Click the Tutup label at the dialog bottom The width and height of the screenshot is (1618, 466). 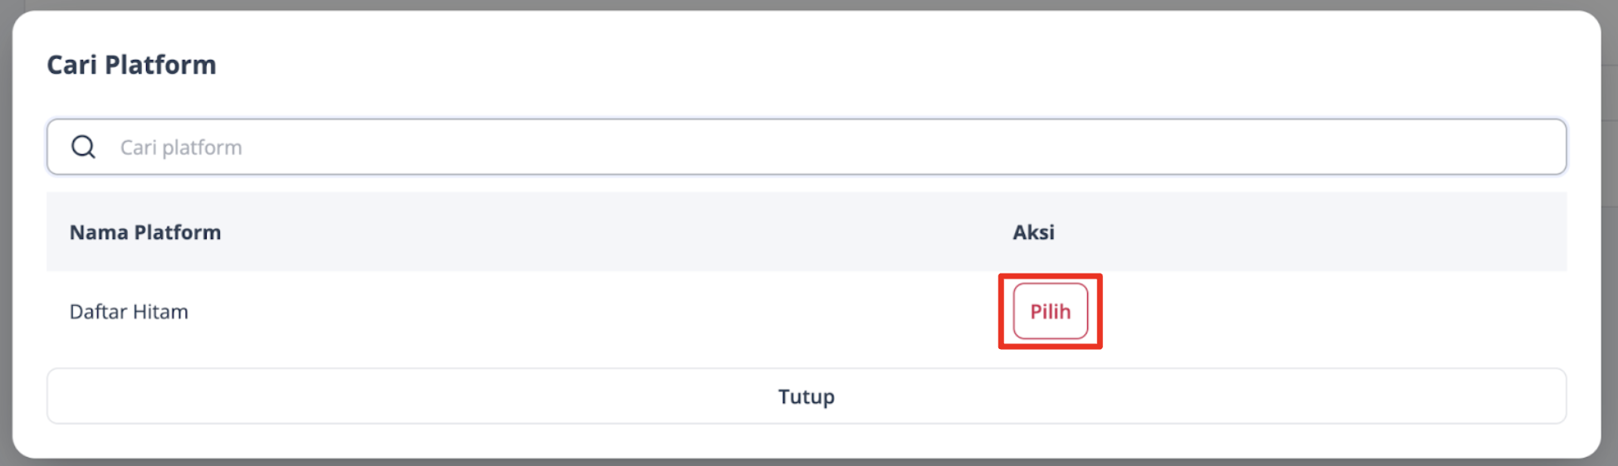tap(807, 396)
